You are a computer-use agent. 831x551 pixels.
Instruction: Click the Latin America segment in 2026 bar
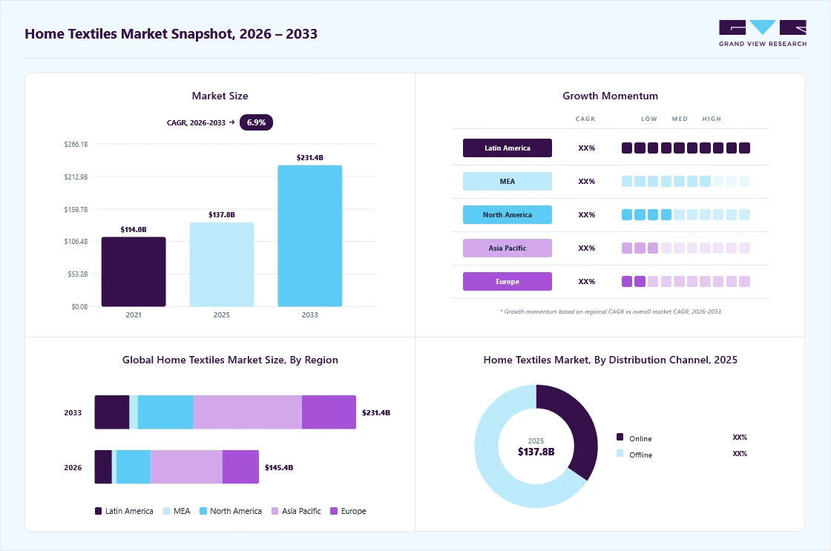point(103,466)
